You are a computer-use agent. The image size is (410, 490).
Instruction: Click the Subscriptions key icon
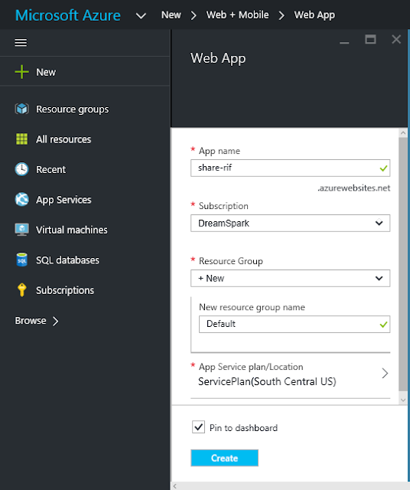pyautogui.click(x=21, y=290)
